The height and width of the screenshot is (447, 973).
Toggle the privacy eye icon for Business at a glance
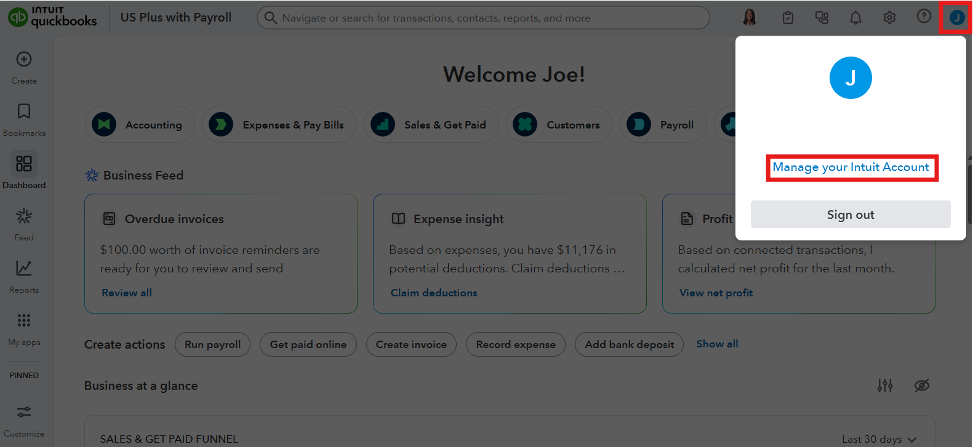(921, 386)
